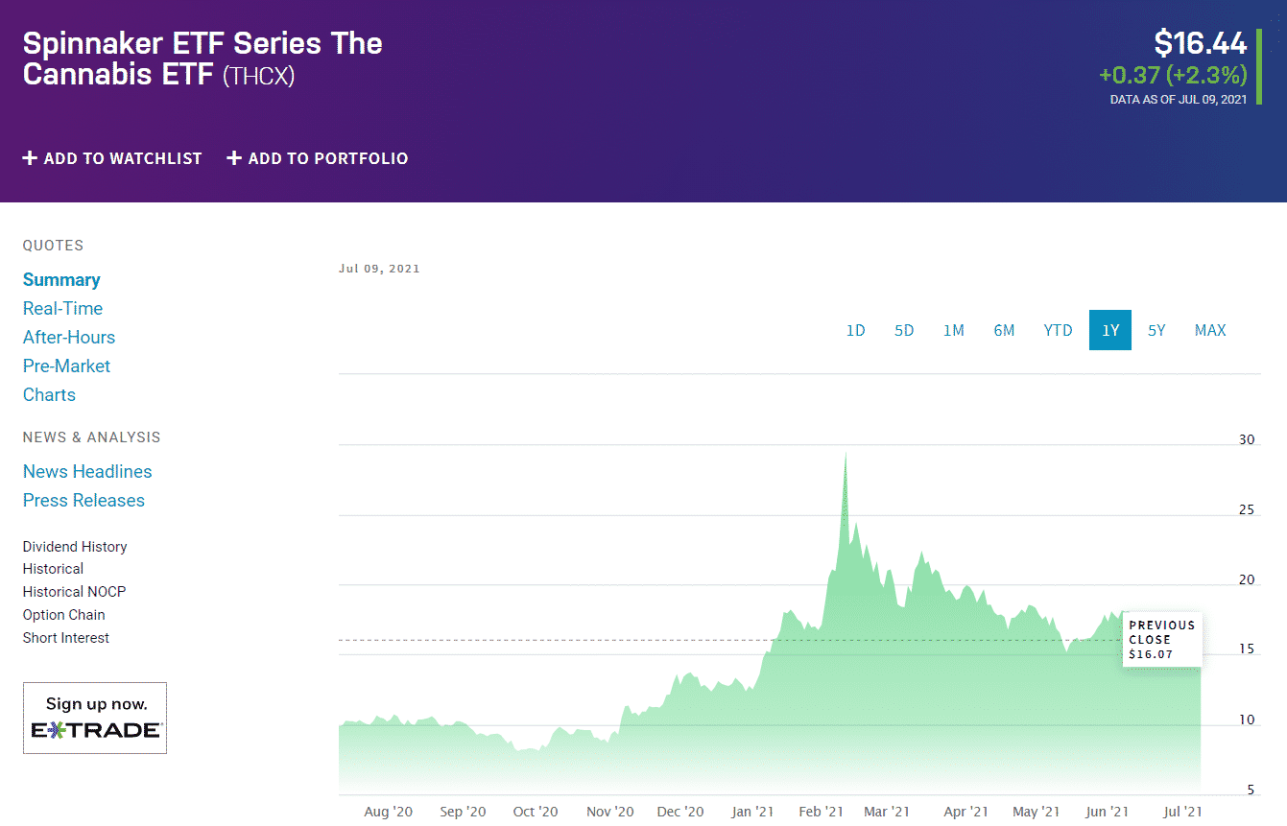Select the 5D chart range tab

pyautogui.click(x=904, y=330)
